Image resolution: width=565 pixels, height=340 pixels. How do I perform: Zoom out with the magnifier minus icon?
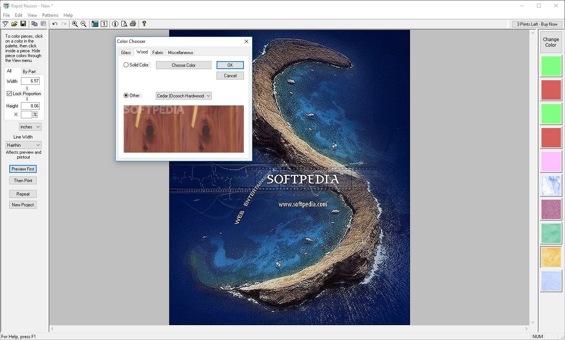(84, 24)
